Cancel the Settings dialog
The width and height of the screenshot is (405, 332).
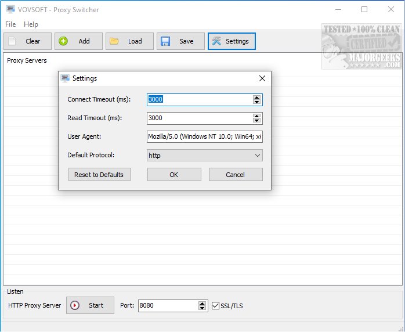pos(236,175)
